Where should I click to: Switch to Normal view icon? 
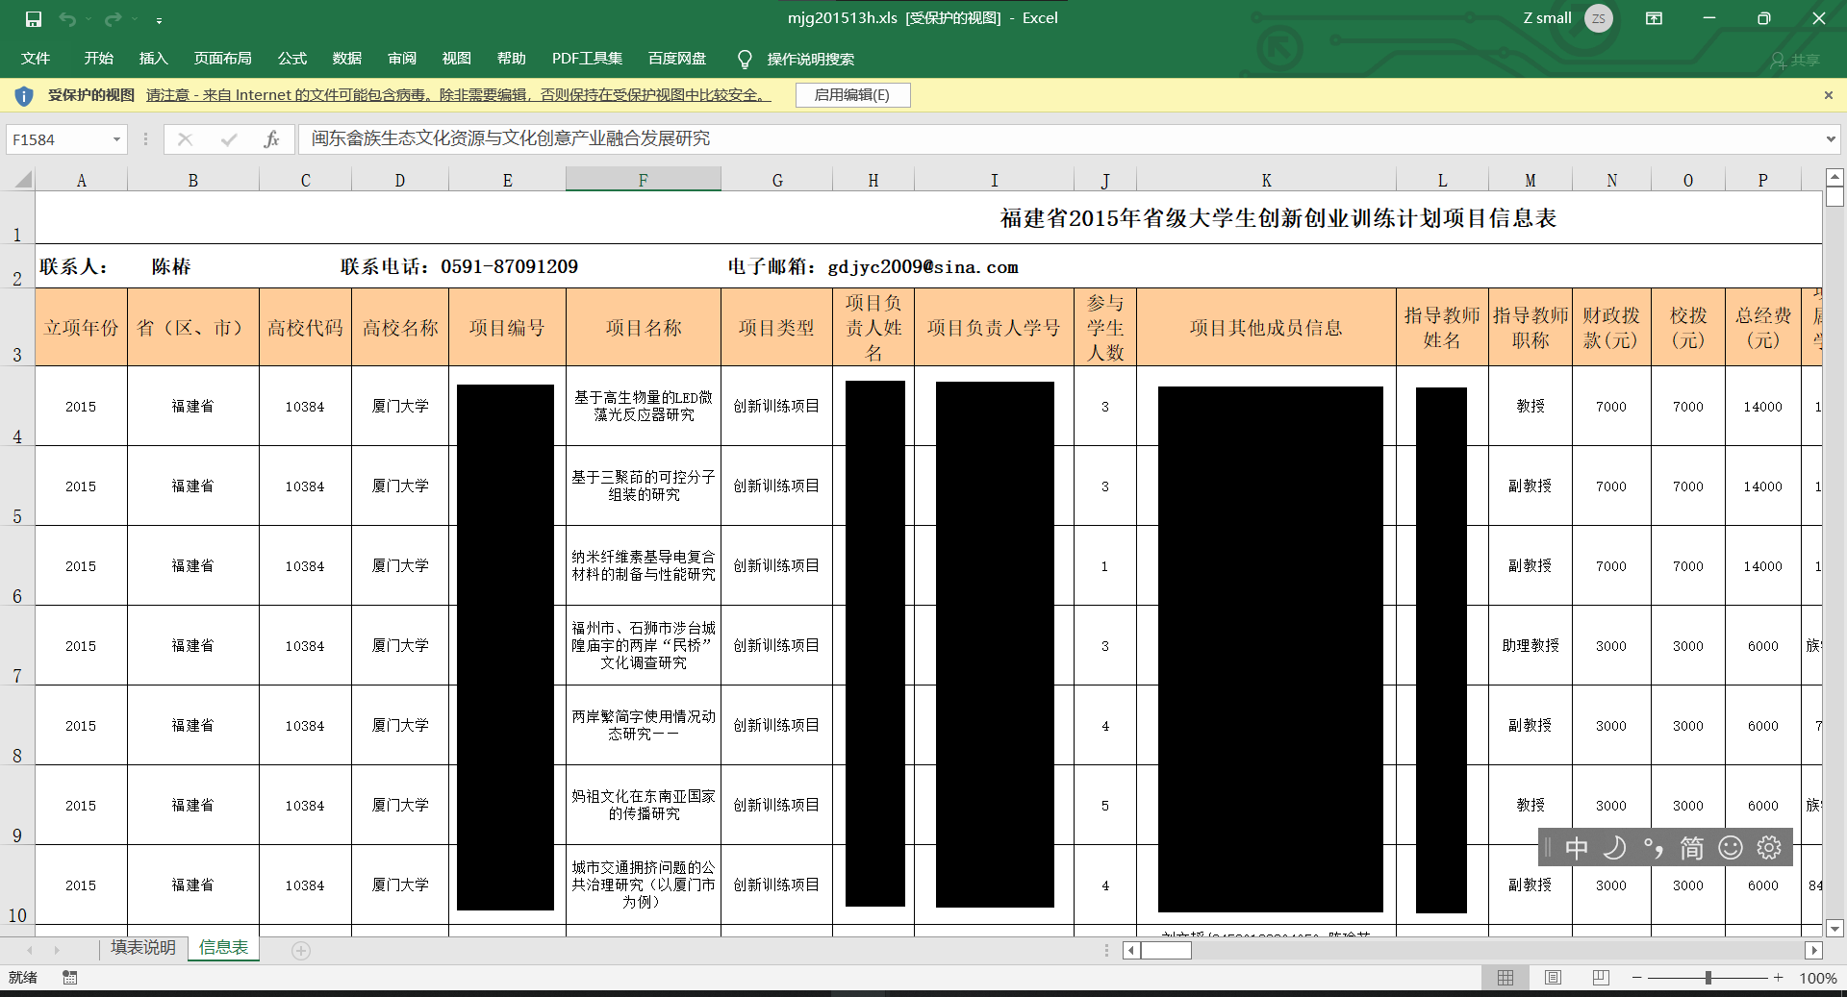point(1505,978)
